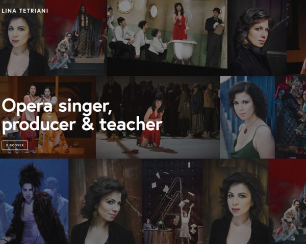Click the LINA TETRIANI site logo
Screen dimensions: 306x244
tap(25, 11)
